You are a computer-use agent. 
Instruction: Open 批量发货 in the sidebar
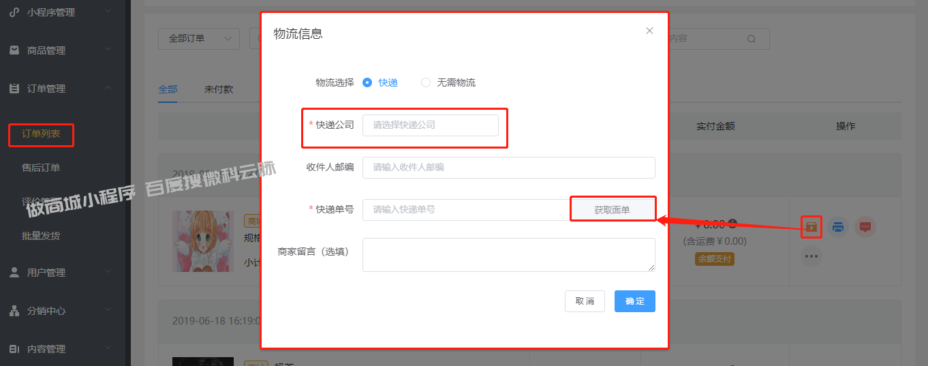tap(41, 236)
